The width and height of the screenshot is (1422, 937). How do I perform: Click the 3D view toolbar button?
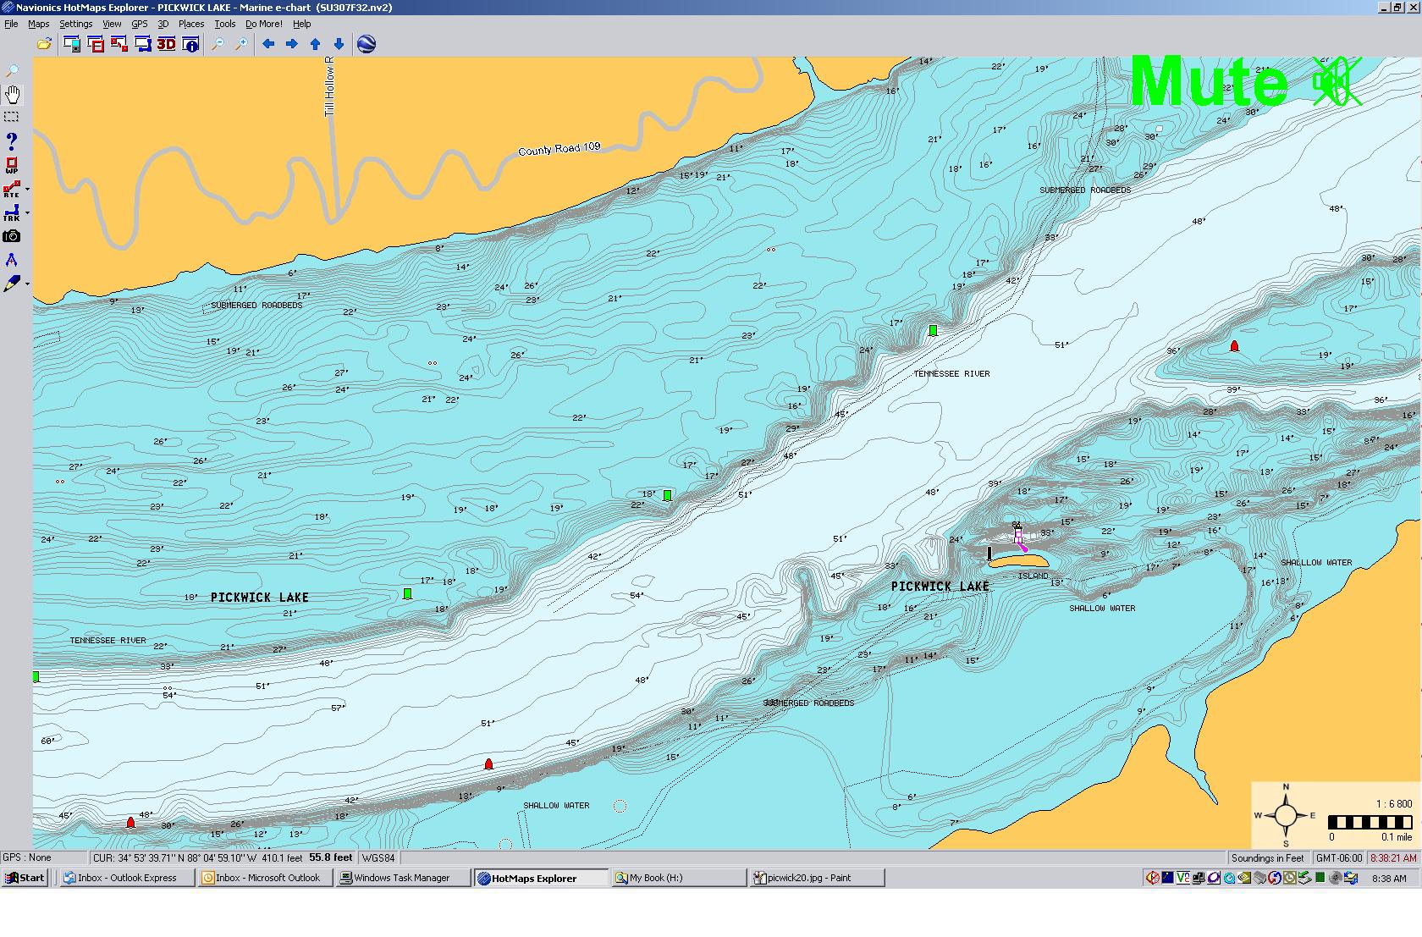point(166,44)
